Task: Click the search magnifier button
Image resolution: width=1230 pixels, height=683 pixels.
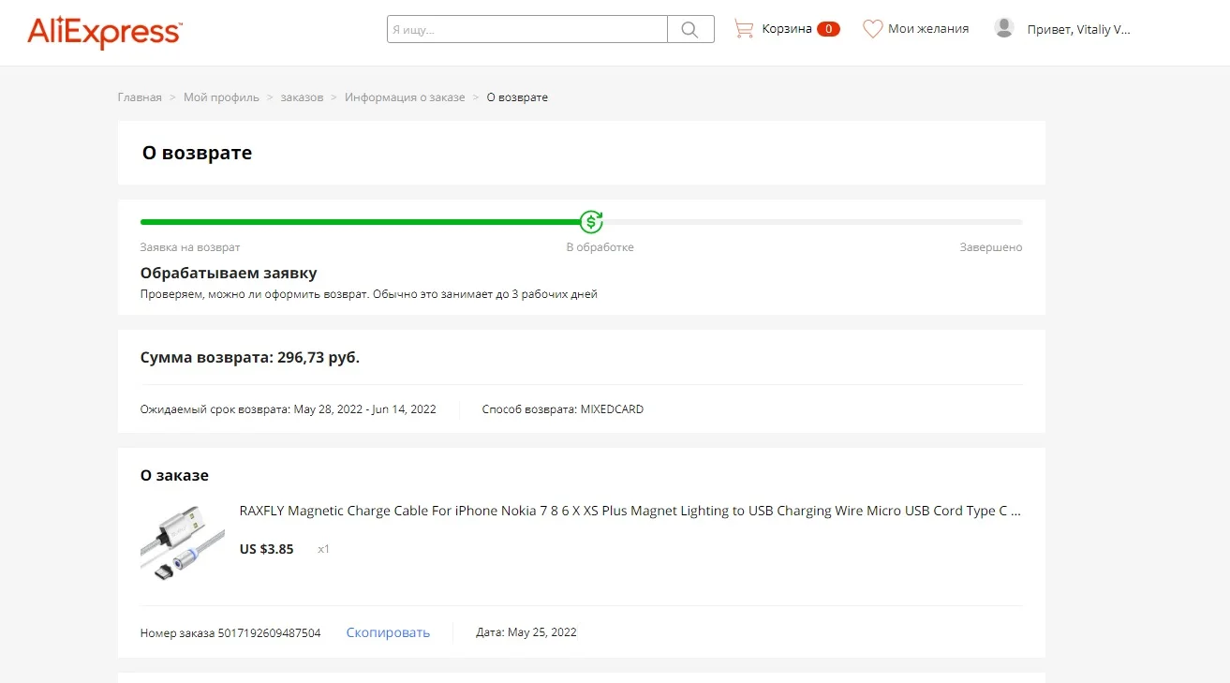Action: 690,29
